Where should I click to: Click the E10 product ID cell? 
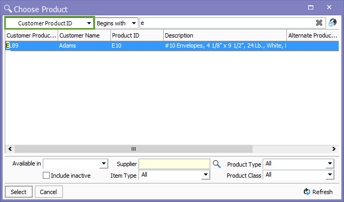(137, 45)
